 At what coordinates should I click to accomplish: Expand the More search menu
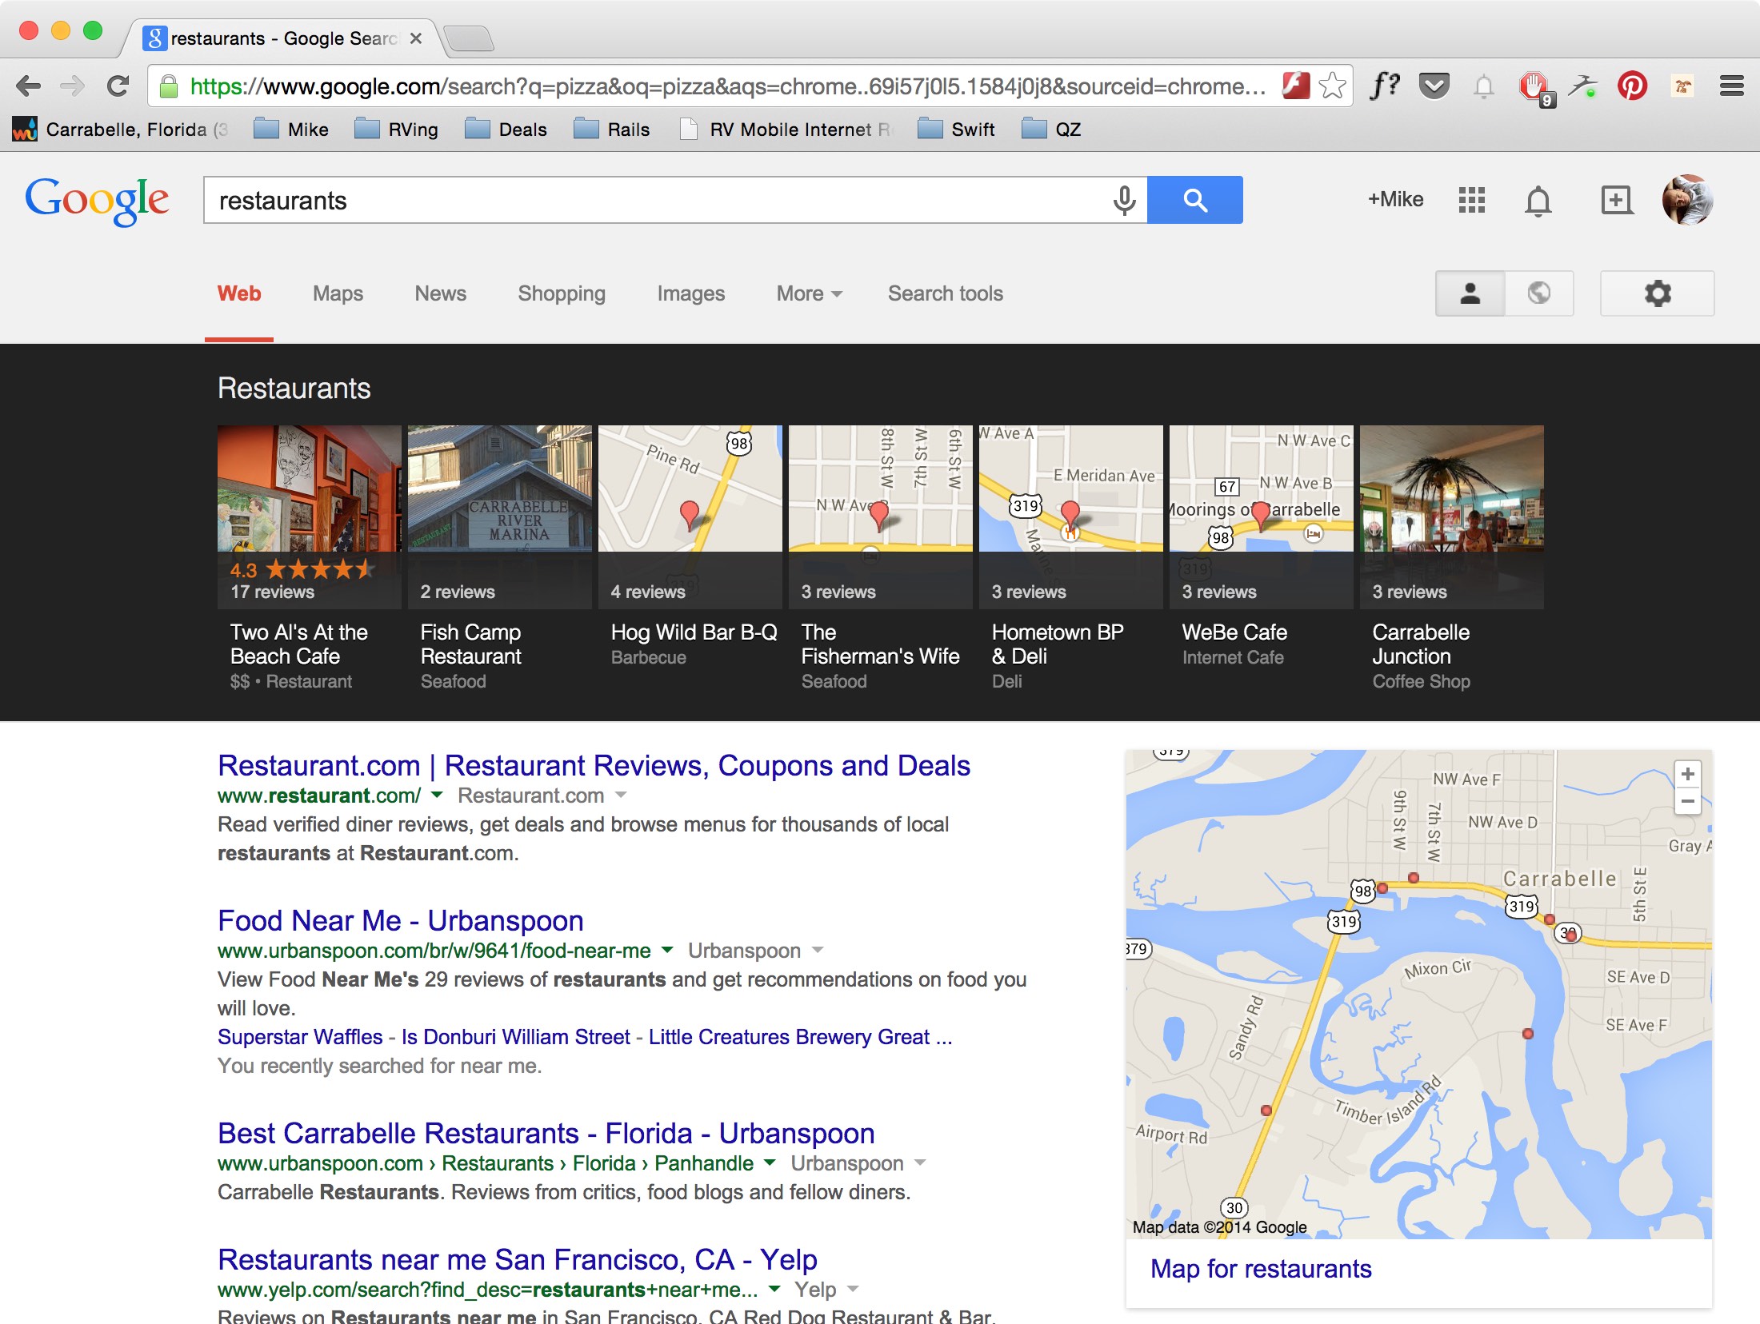coord(810,293)
